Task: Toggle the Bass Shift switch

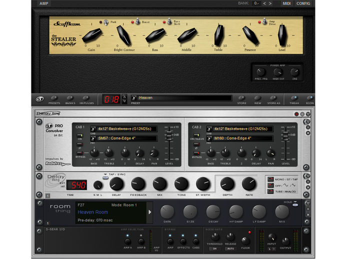Action: click(169, 21)
